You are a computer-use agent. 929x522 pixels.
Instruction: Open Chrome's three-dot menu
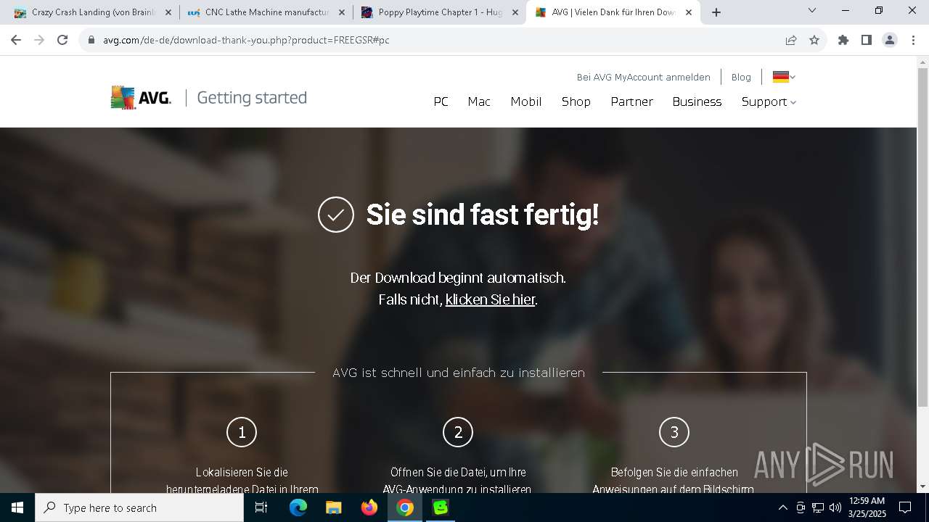(x=913, y=40)
